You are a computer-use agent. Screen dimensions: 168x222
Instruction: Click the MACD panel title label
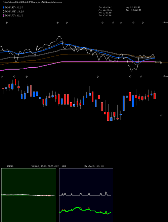(x=10, y=166)
